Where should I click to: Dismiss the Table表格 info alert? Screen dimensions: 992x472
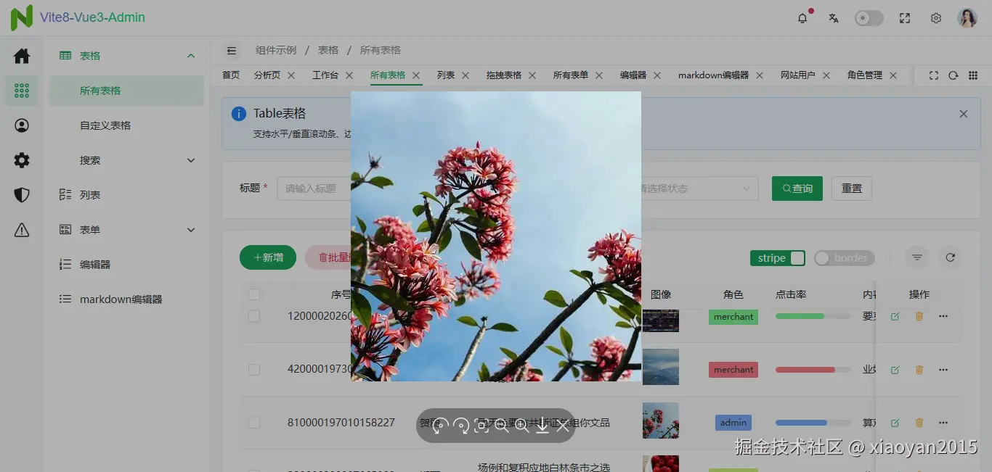[964, 114]
